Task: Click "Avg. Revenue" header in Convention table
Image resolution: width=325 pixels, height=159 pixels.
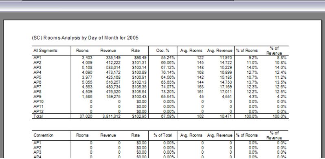Action: (x=220, y=135)
